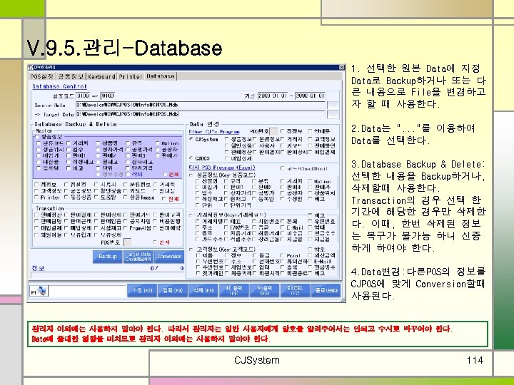Click the Conversion button
Screen dimensions: 514x385
point(169,257)
